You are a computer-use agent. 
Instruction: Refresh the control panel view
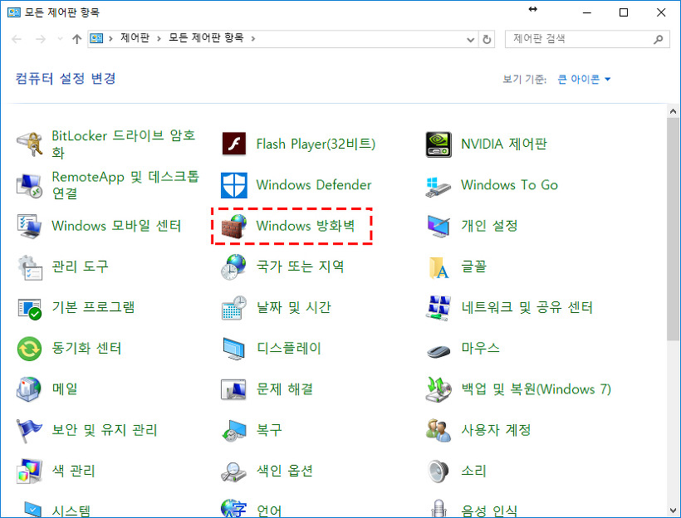pyautogui.click(x=487, y=40)
